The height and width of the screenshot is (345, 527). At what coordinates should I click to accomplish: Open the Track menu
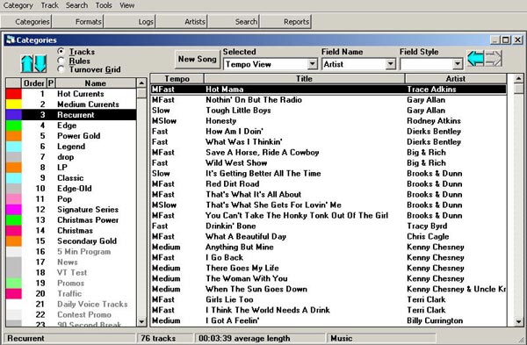click(x=50, y=5)
